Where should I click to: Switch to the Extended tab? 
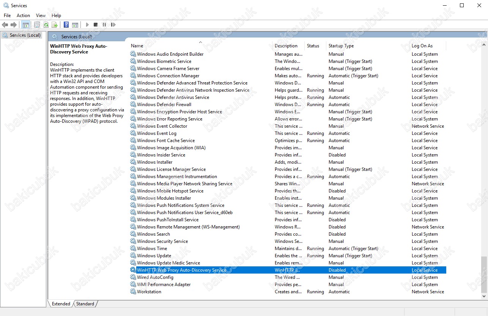click(61, 304)
